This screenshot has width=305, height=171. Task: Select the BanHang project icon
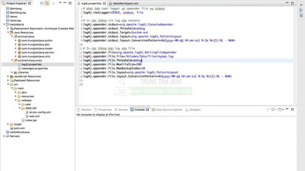coord(8,9)
